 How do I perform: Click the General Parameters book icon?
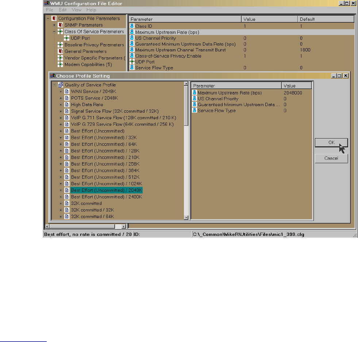61,51
